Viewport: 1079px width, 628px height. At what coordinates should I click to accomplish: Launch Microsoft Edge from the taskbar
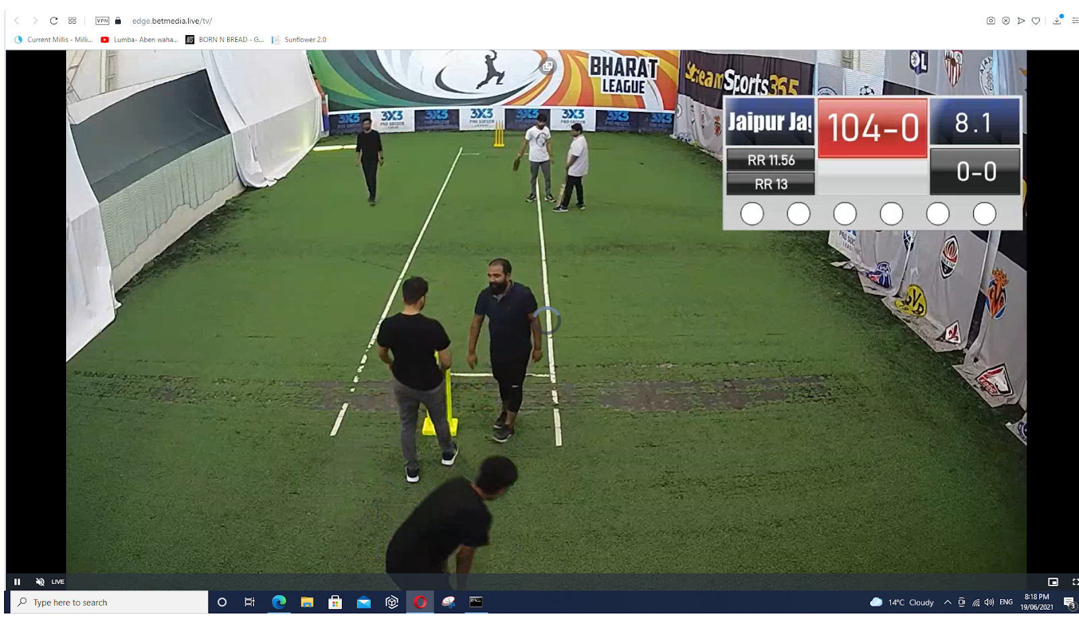coord(279,602)
